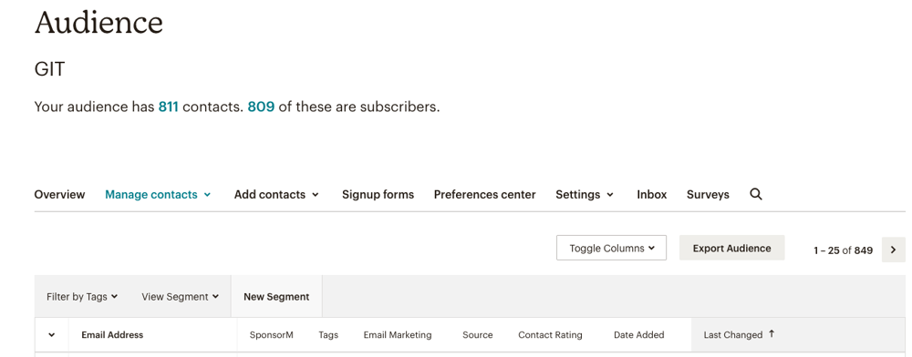Open the Preferences center tab
The image size is (912, 357).
pos(484,195)
